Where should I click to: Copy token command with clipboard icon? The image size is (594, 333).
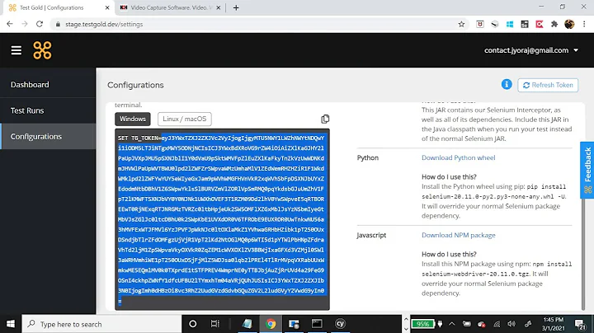tap(325, 120)
